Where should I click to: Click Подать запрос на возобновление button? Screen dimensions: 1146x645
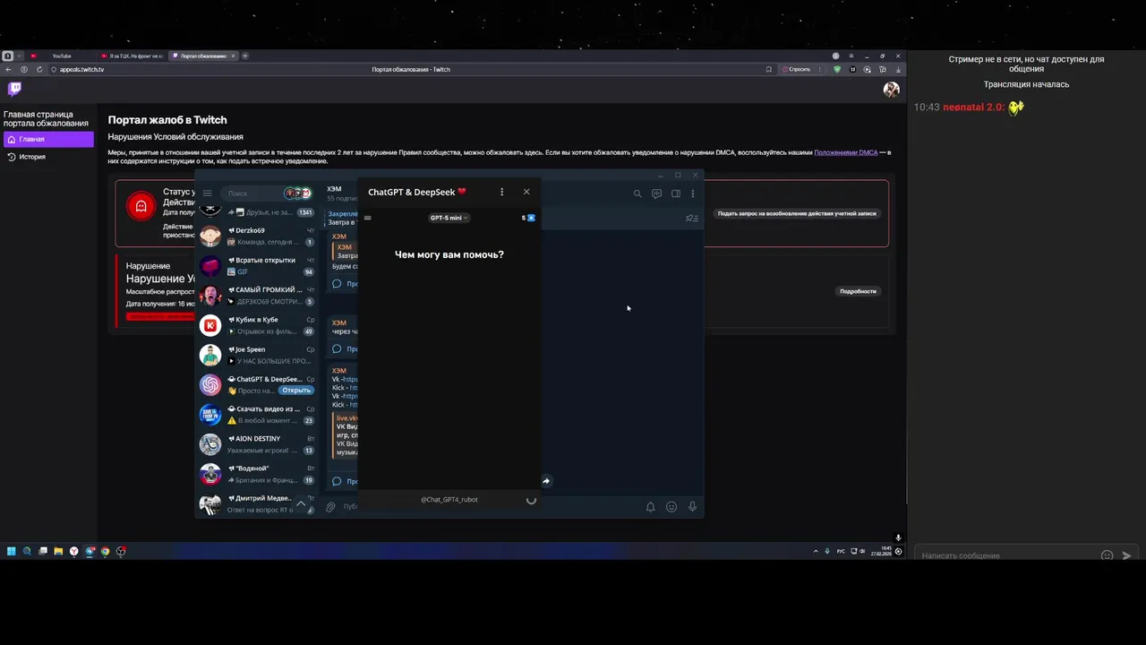[797, 213]
